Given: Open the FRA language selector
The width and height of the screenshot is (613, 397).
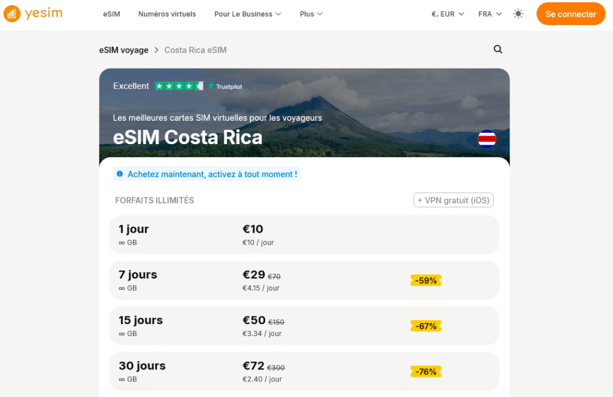Looking at the screenshot, I should click(489, 13).
